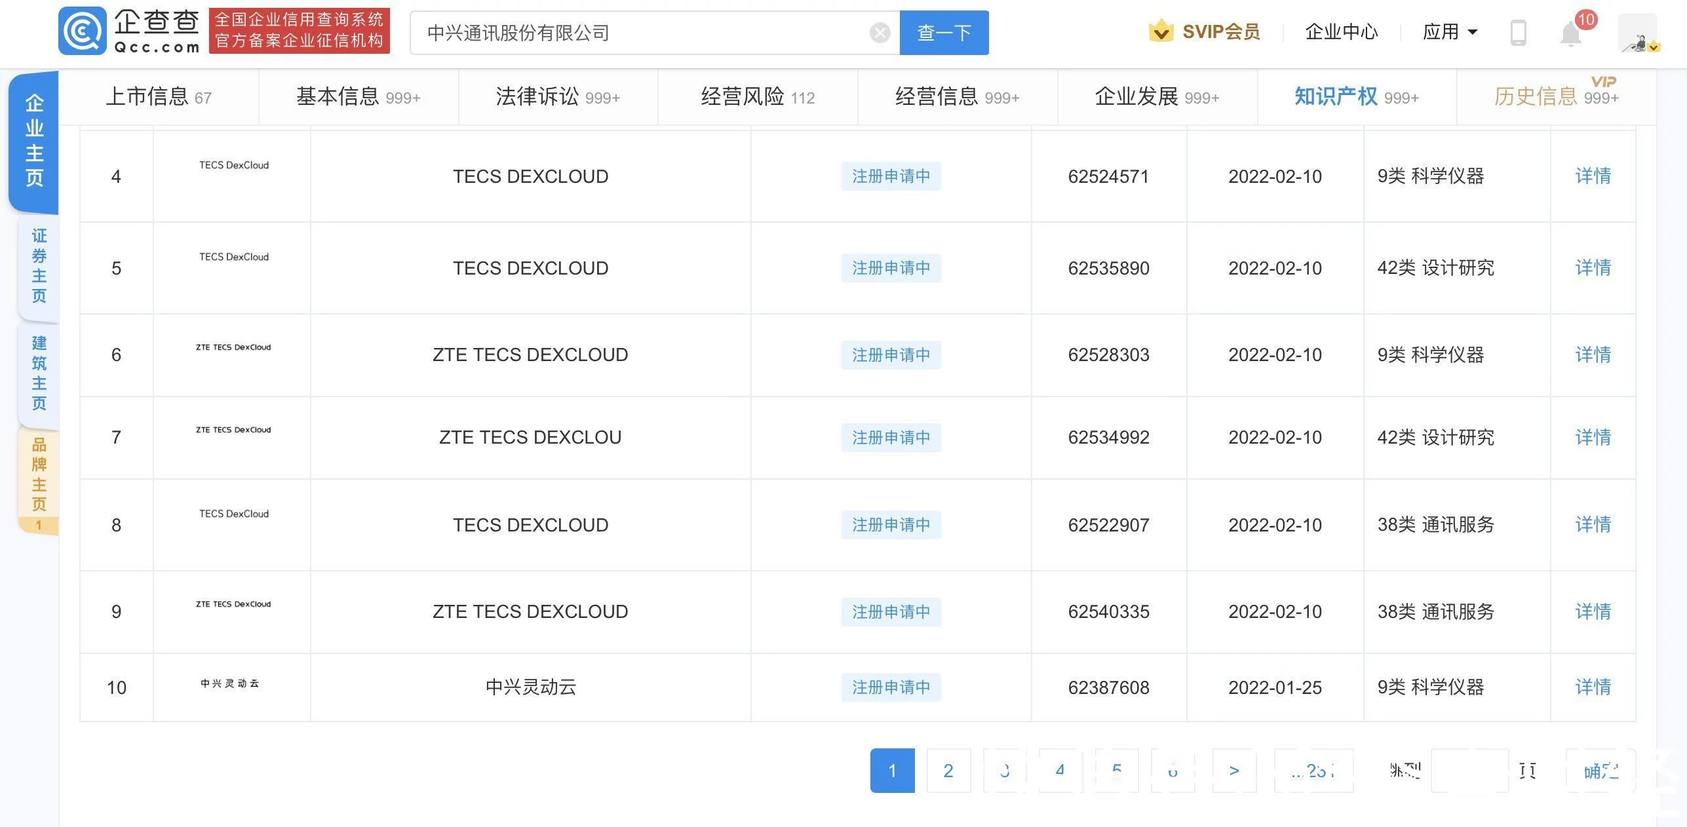Go to pagination page 2
1687x827 pixels.
948,771
